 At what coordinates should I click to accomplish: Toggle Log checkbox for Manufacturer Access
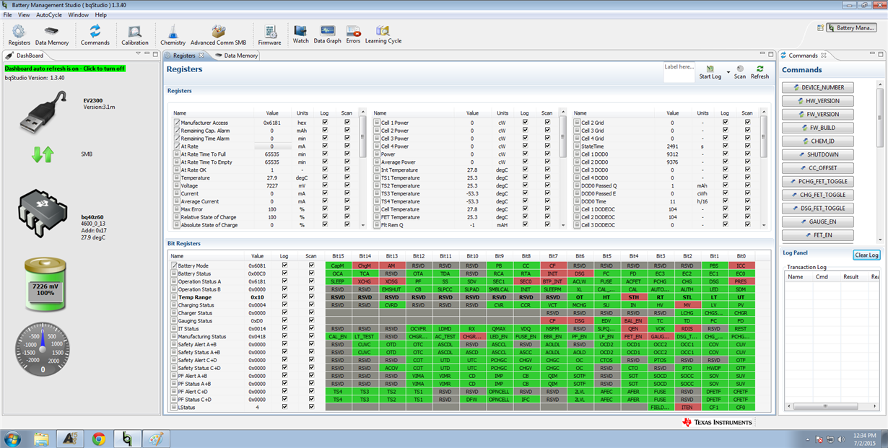pyautogui.click(x=324, y=123)
